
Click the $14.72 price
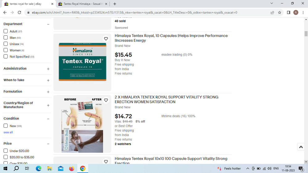pos(123,116)
